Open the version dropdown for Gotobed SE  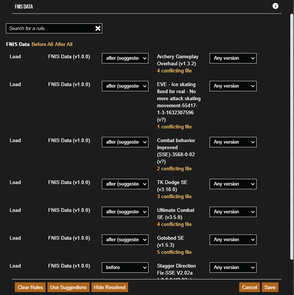[x=233, y=240]
